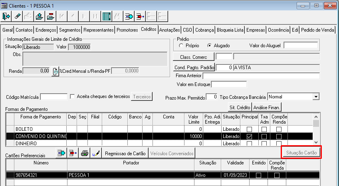Open the Bloqueia Lista tab
This screenshot has height=186, width=339.
click(230, 30)
